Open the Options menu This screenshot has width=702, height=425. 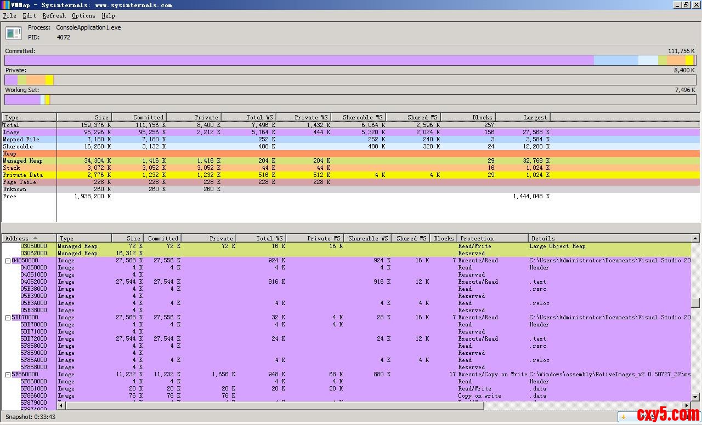[x=83, y=15]
